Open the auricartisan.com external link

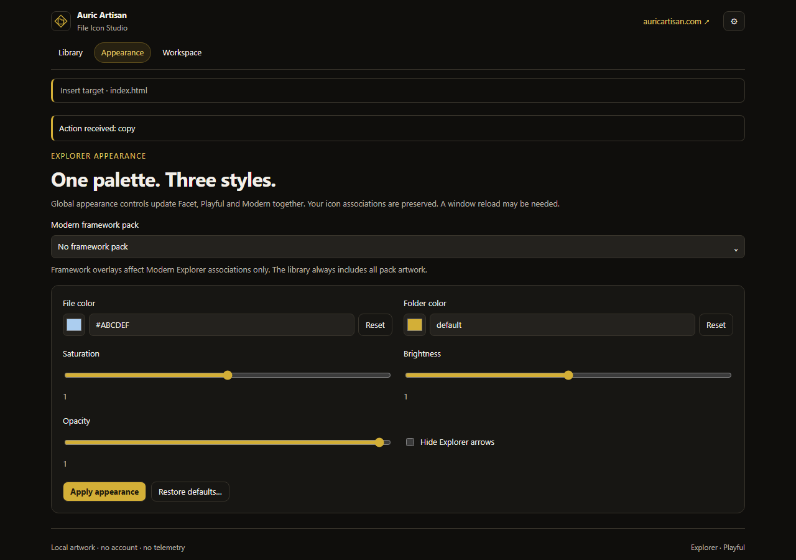[676, 21]
